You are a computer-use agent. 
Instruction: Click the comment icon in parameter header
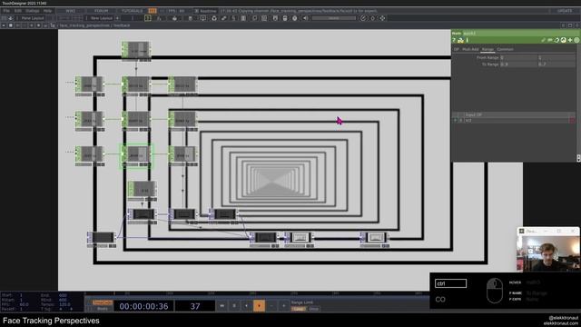pos(550,40)
